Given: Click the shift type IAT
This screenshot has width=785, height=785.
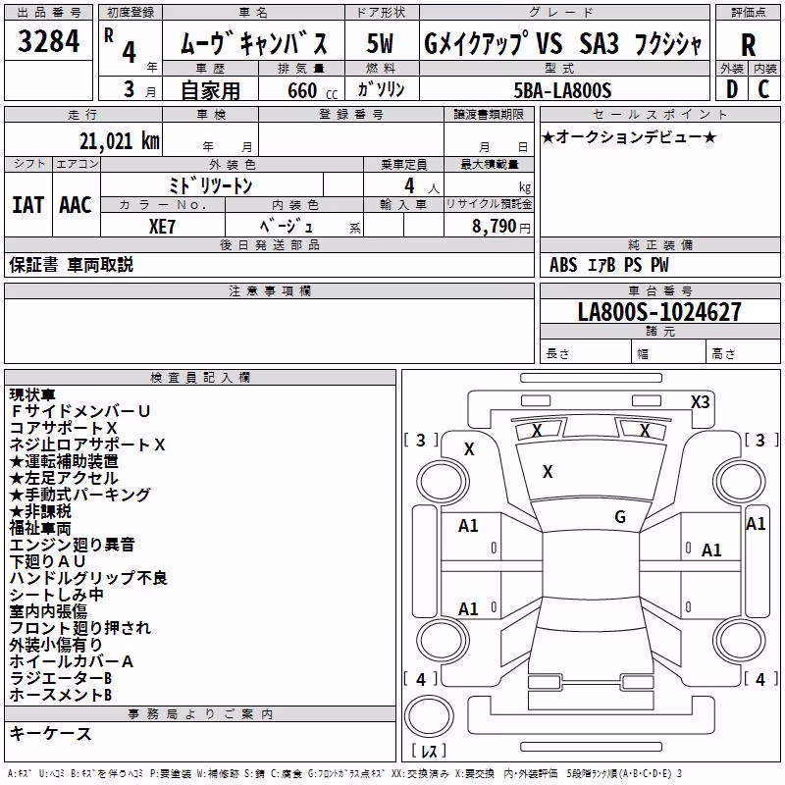Looking at the screenshot, I should [x=27, y=205].
